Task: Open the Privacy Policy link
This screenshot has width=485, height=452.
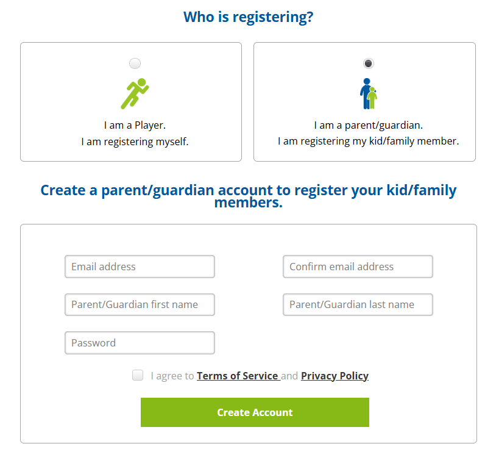Action: [x=335, y=376]
